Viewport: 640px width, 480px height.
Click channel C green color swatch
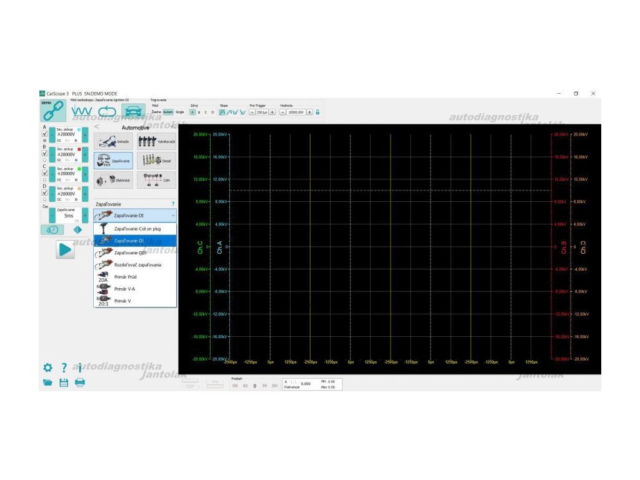(x=79, y=169)
